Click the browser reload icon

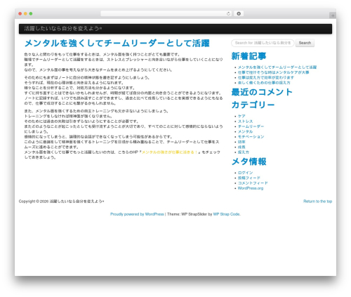[228, 14]
